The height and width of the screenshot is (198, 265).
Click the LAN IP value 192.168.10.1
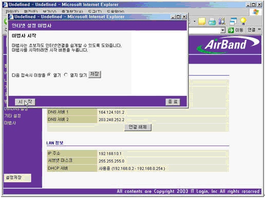pos(110,153)
